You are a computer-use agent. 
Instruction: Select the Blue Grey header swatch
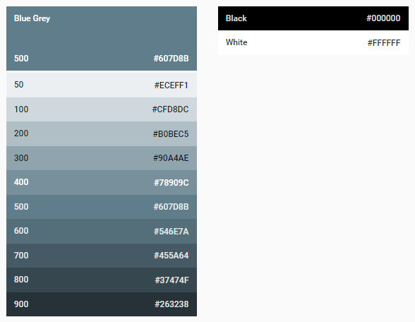[x=102, y=38]
